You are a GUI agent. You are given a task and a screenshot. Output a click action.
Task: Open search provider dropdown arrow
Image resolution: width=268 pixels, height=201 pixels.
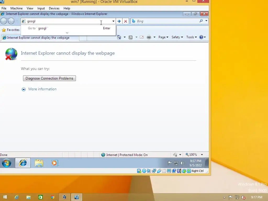pos(206,21)
